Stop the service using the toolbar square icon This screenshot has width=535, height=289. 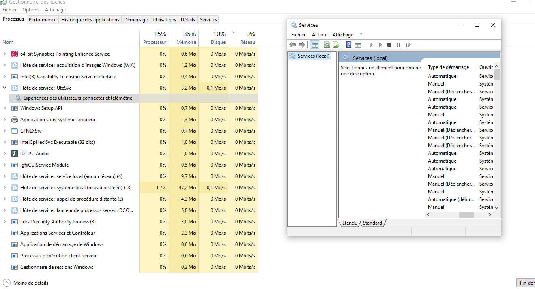coord(389,45)
